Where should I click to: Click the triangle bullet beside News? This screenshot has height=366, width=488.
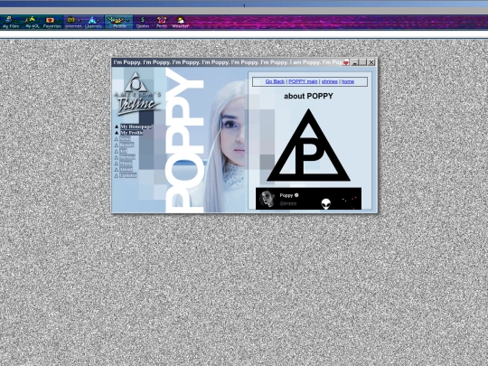point(117,139)
